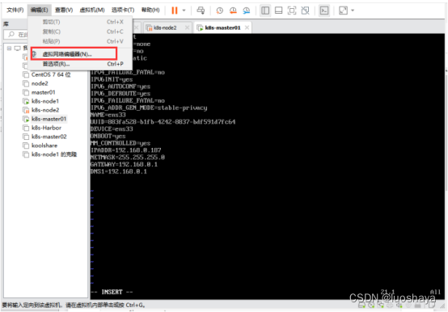Close the k8s-node2 tab
448x312 pixels.
click(187, 27)
